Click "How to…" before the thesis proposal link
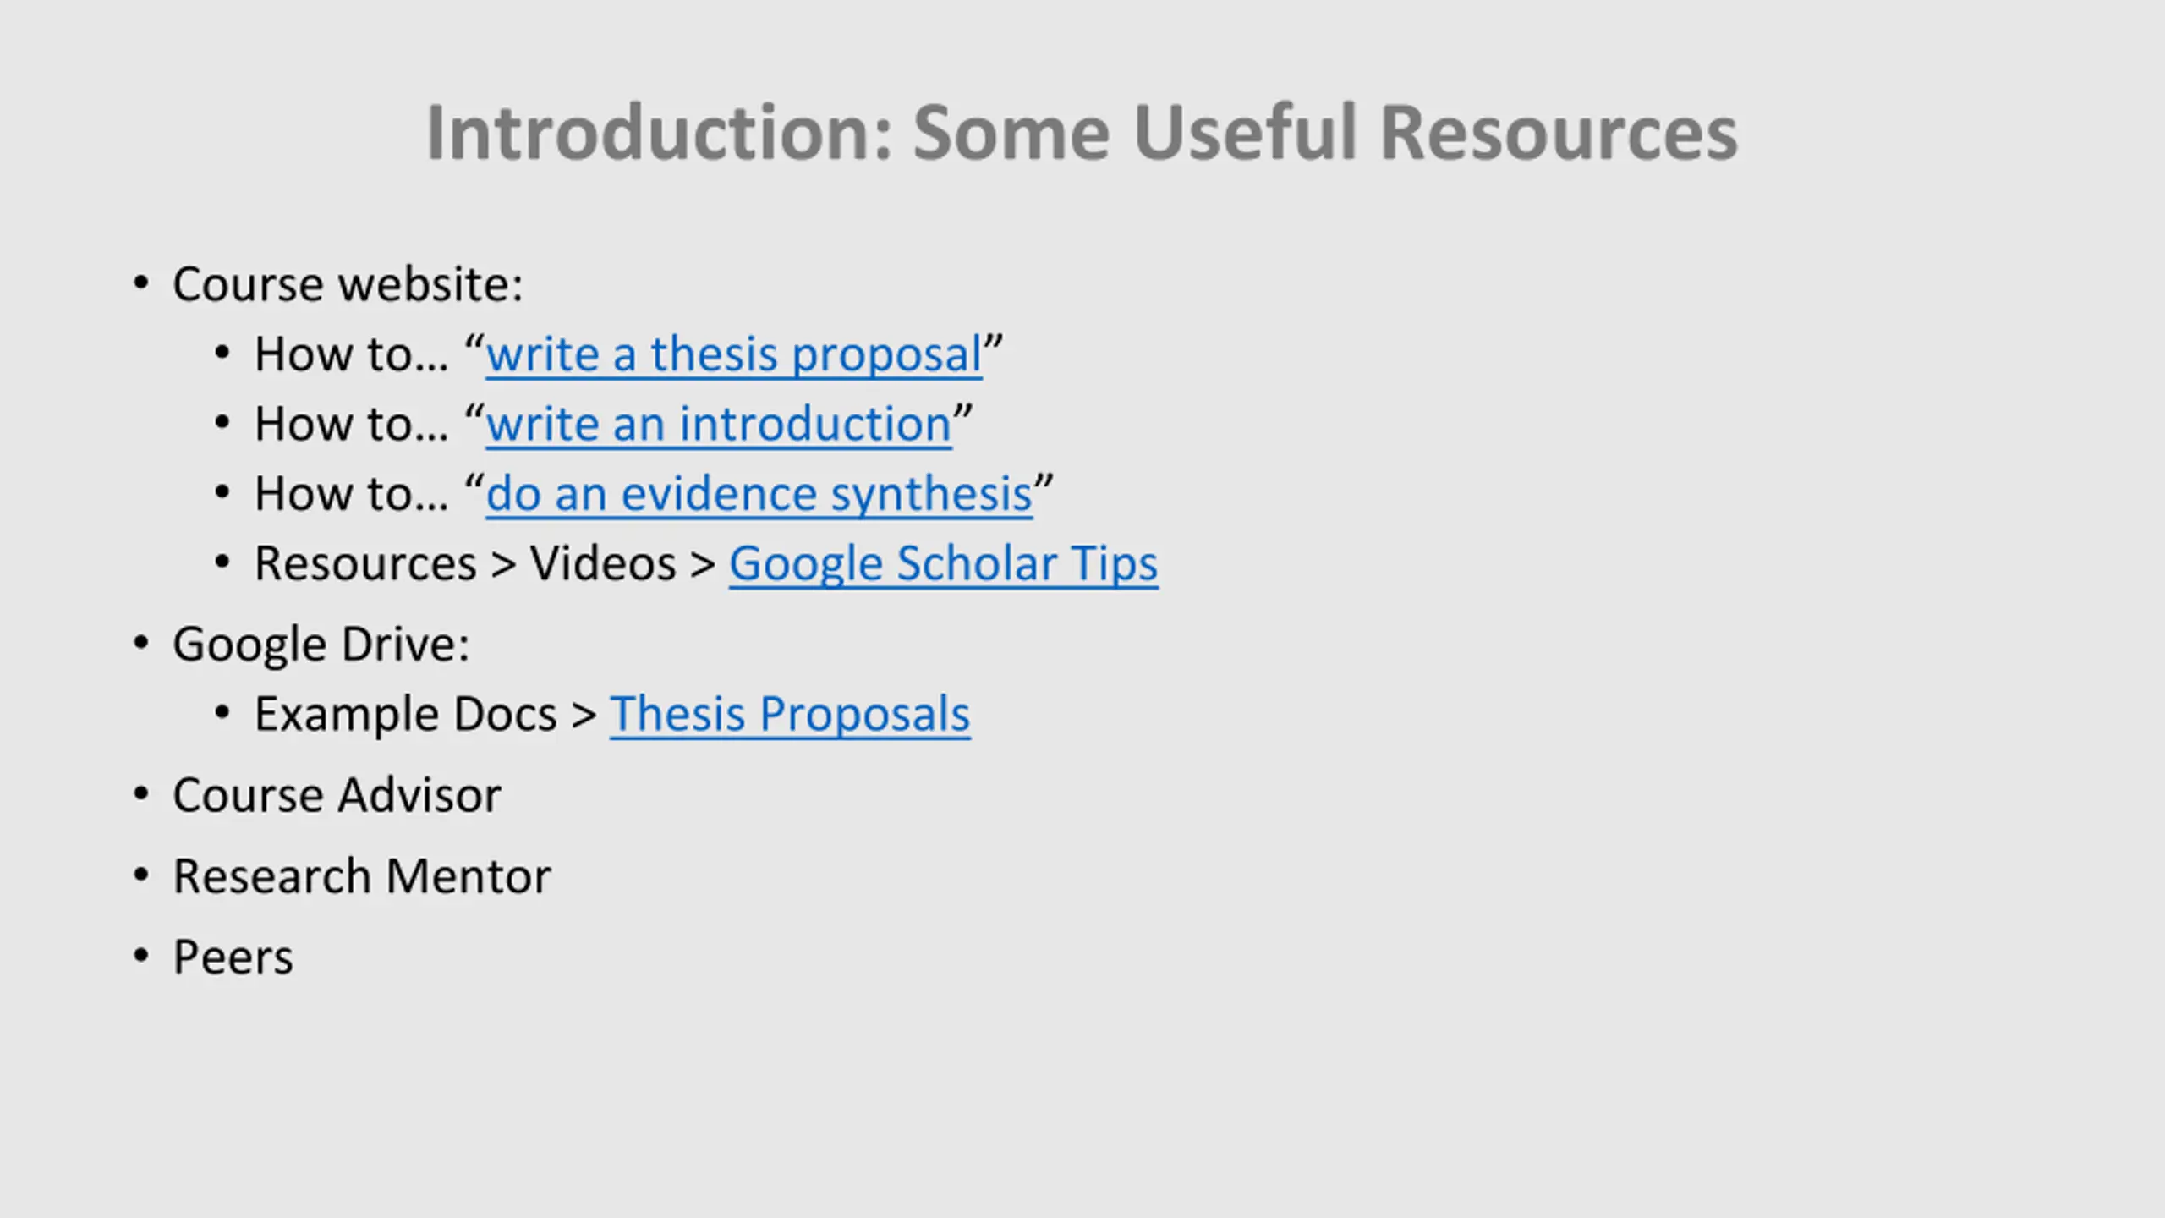This screenshot has width=2165, height=1218. tap(351, 354)
